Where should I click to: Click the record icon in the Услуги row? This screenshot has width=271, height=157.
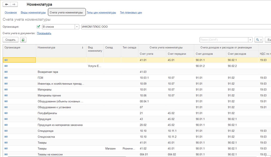6,66
